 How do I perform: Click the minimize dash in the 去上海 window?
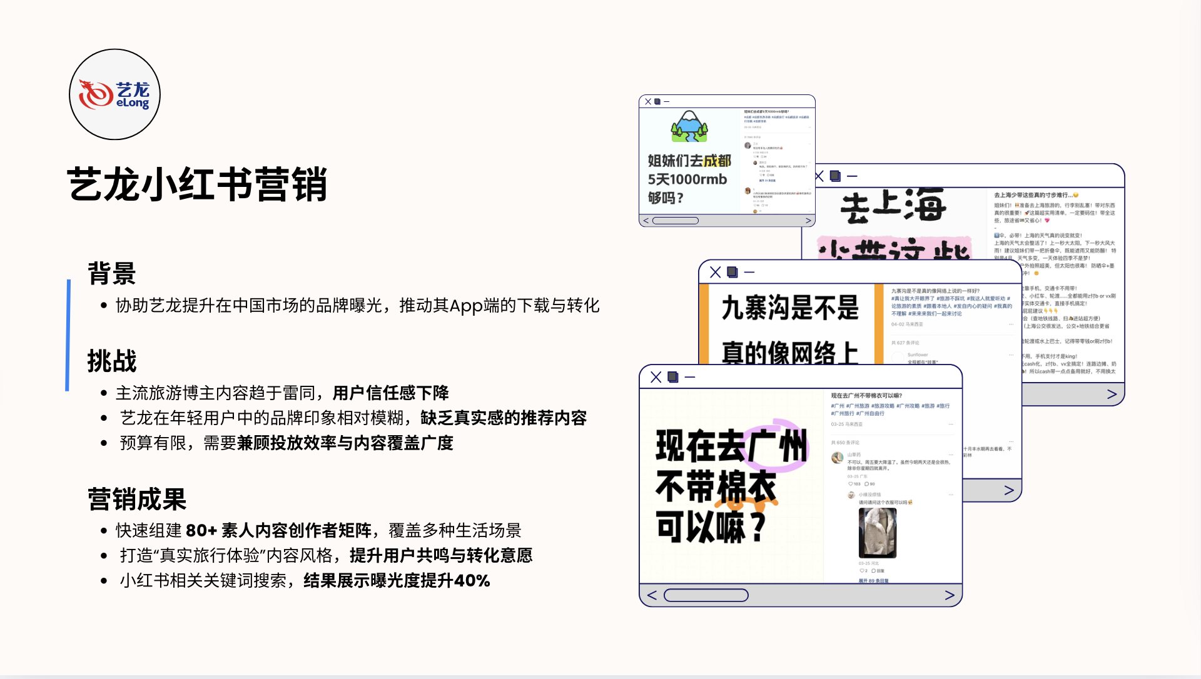click(852, 176)
